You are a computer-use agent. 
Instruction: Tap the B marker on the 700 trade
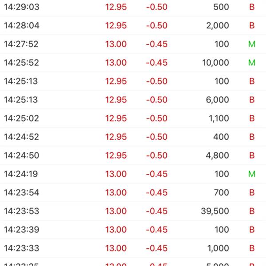252,192
